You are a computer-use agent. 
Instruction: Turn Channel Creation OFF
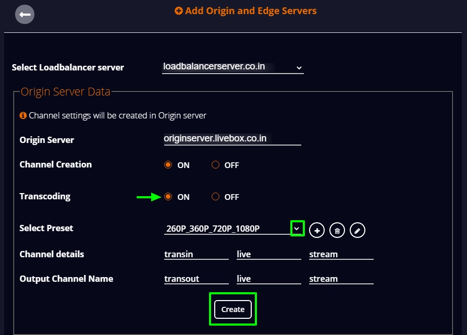click(215, 165)
